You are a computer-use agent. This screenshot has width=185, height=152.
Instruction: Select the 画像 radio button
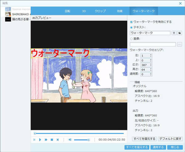(131, 39)
